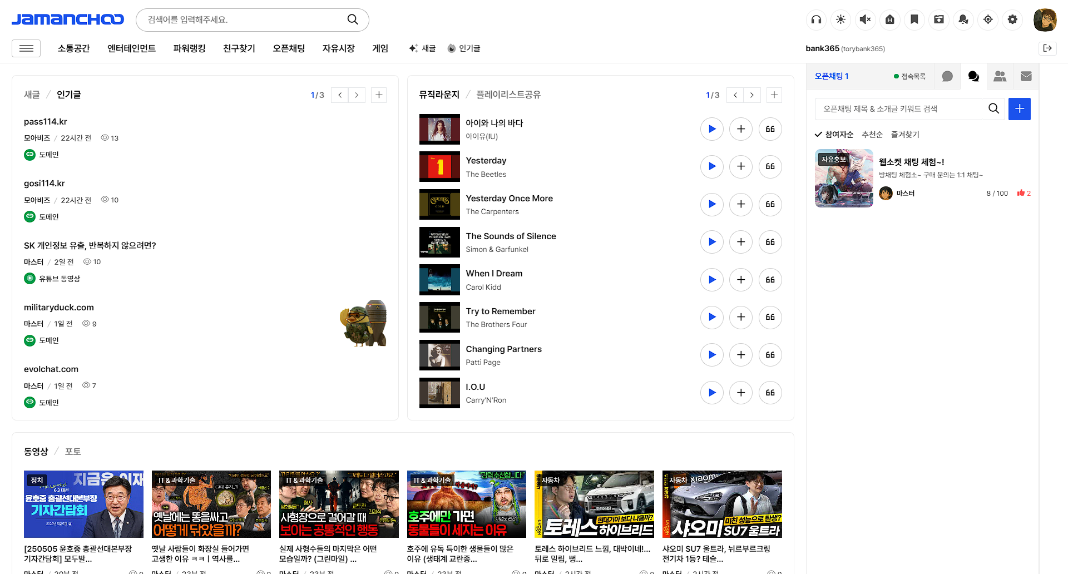Play Yesterday Once More track
The width and height of the screenshot is (1068, 574).
click(x=712, y=204)
